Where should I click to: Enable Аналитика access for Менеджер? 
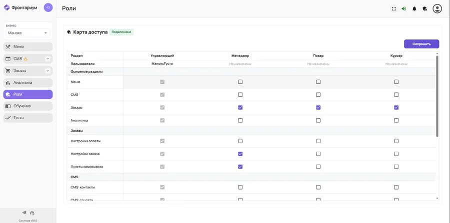tap(240, 121)
